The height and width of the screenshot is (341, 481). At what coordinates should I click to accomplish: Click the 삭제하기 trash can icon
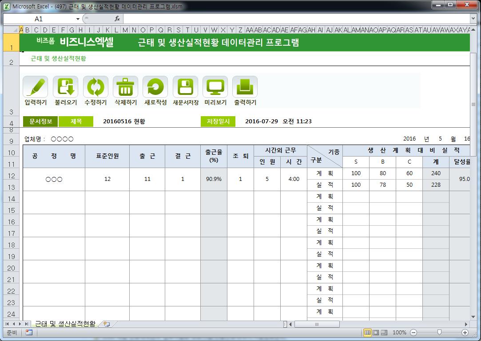pos(125,87)
